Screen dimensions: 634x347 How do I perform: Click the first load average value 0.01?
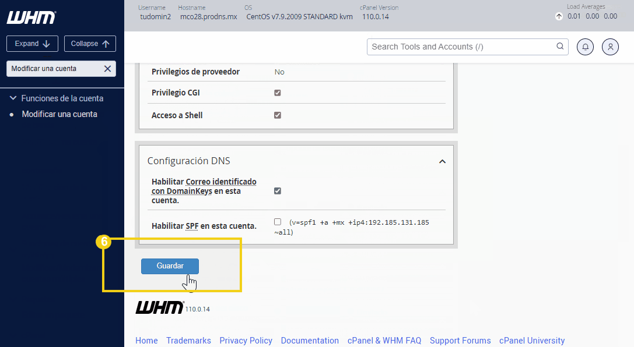pos(574,16)
